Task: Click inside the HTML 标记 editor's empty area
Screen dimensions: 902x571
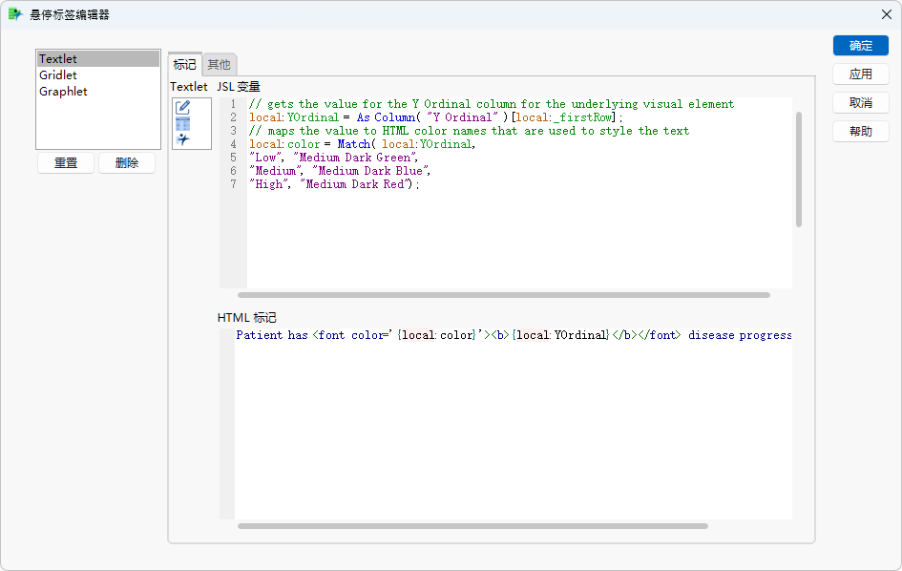Action: click(x=514, y=432)
